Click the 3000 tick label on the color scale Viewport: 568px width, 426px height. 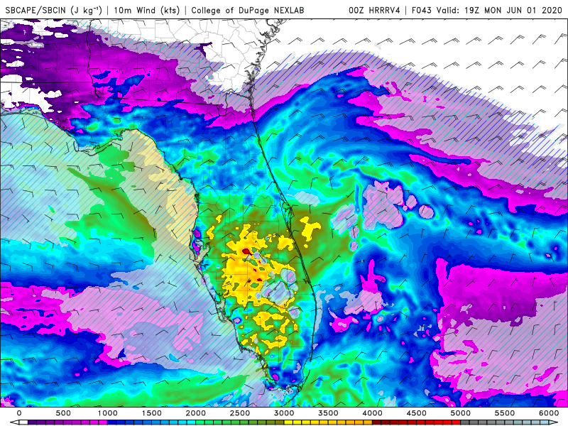284,413
